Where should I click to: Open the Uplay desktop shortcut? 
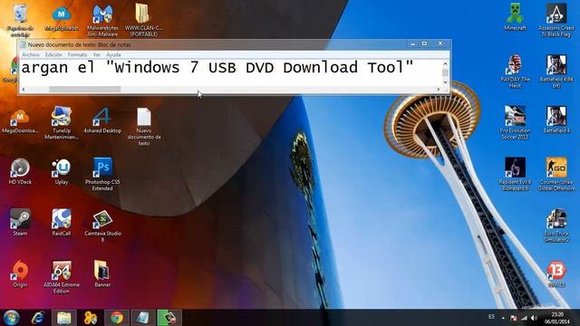click(x=62, y=172)
